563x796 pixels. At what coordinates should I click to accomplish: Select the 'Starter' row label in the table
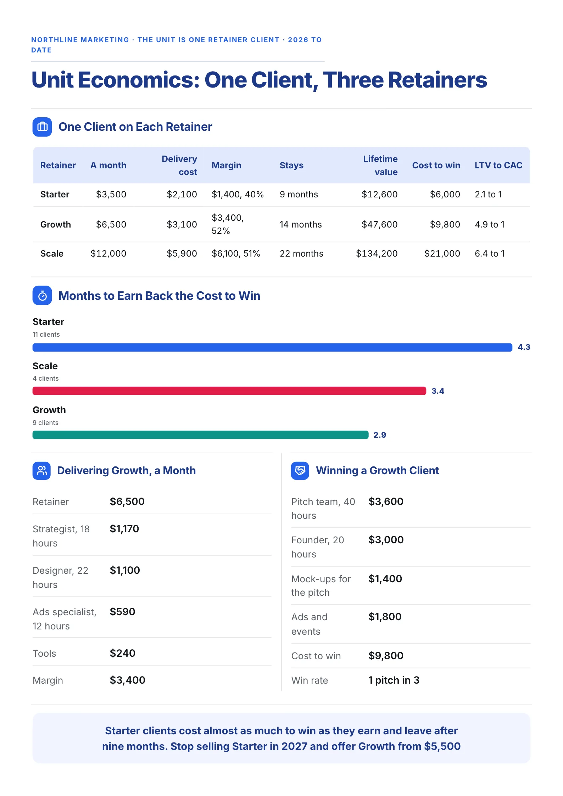(x=55, y=195)
